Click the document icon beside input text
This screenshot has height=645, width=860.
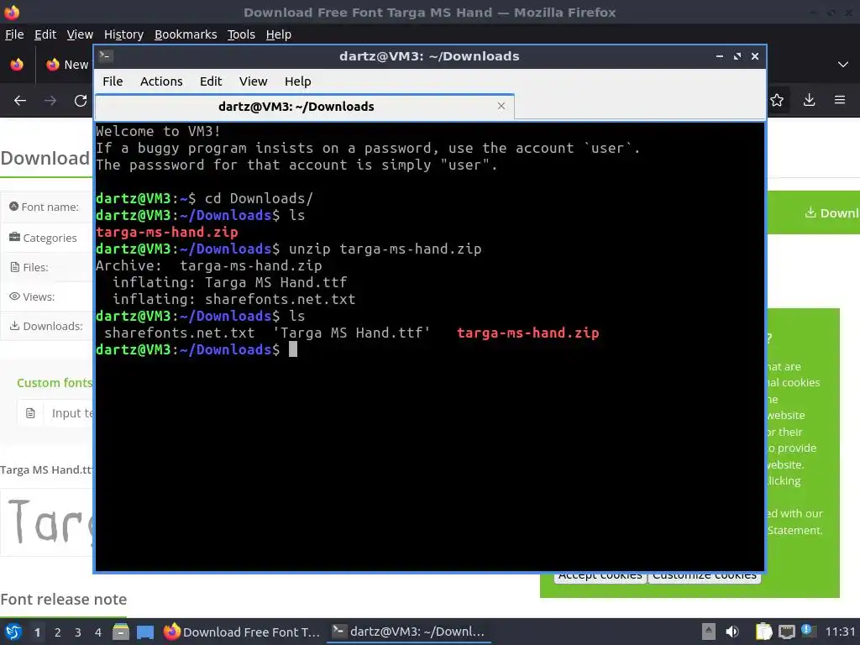[x=31, y=413]
